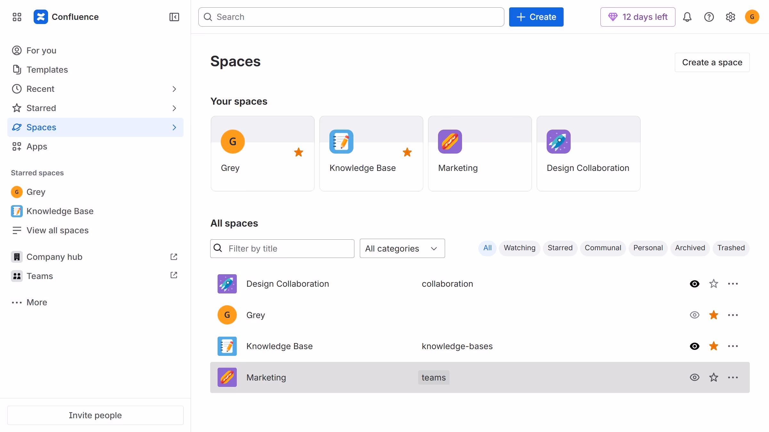The width and height of the screenshot is (769, 432).
Task: Click the hot dog icon on Marketing card
Action: 450,141
